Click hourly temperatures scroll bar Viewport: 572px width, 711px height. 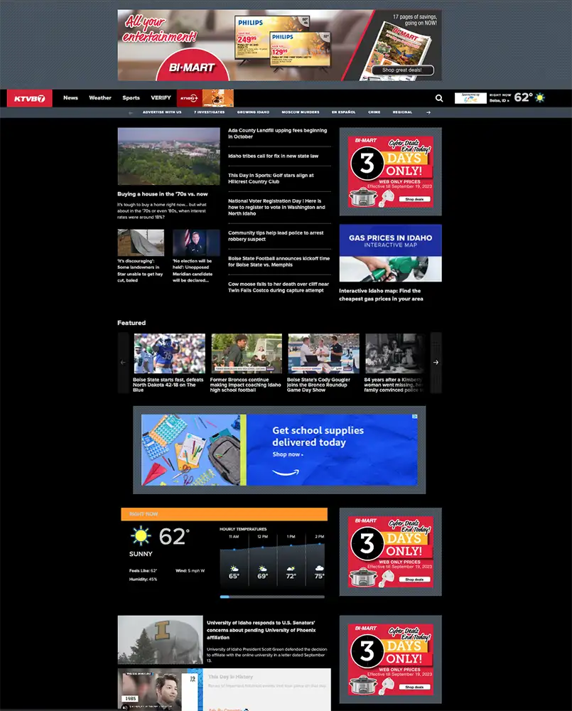272,597
